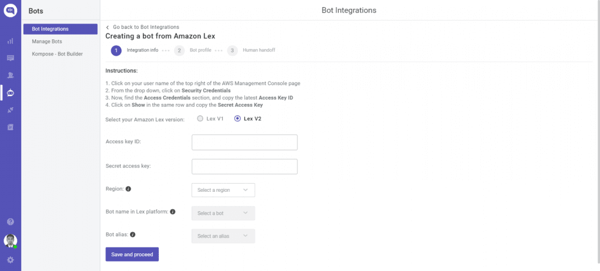Click the Bots sidebar heading
The image size is (600, 271).
(x=36, y=11)
